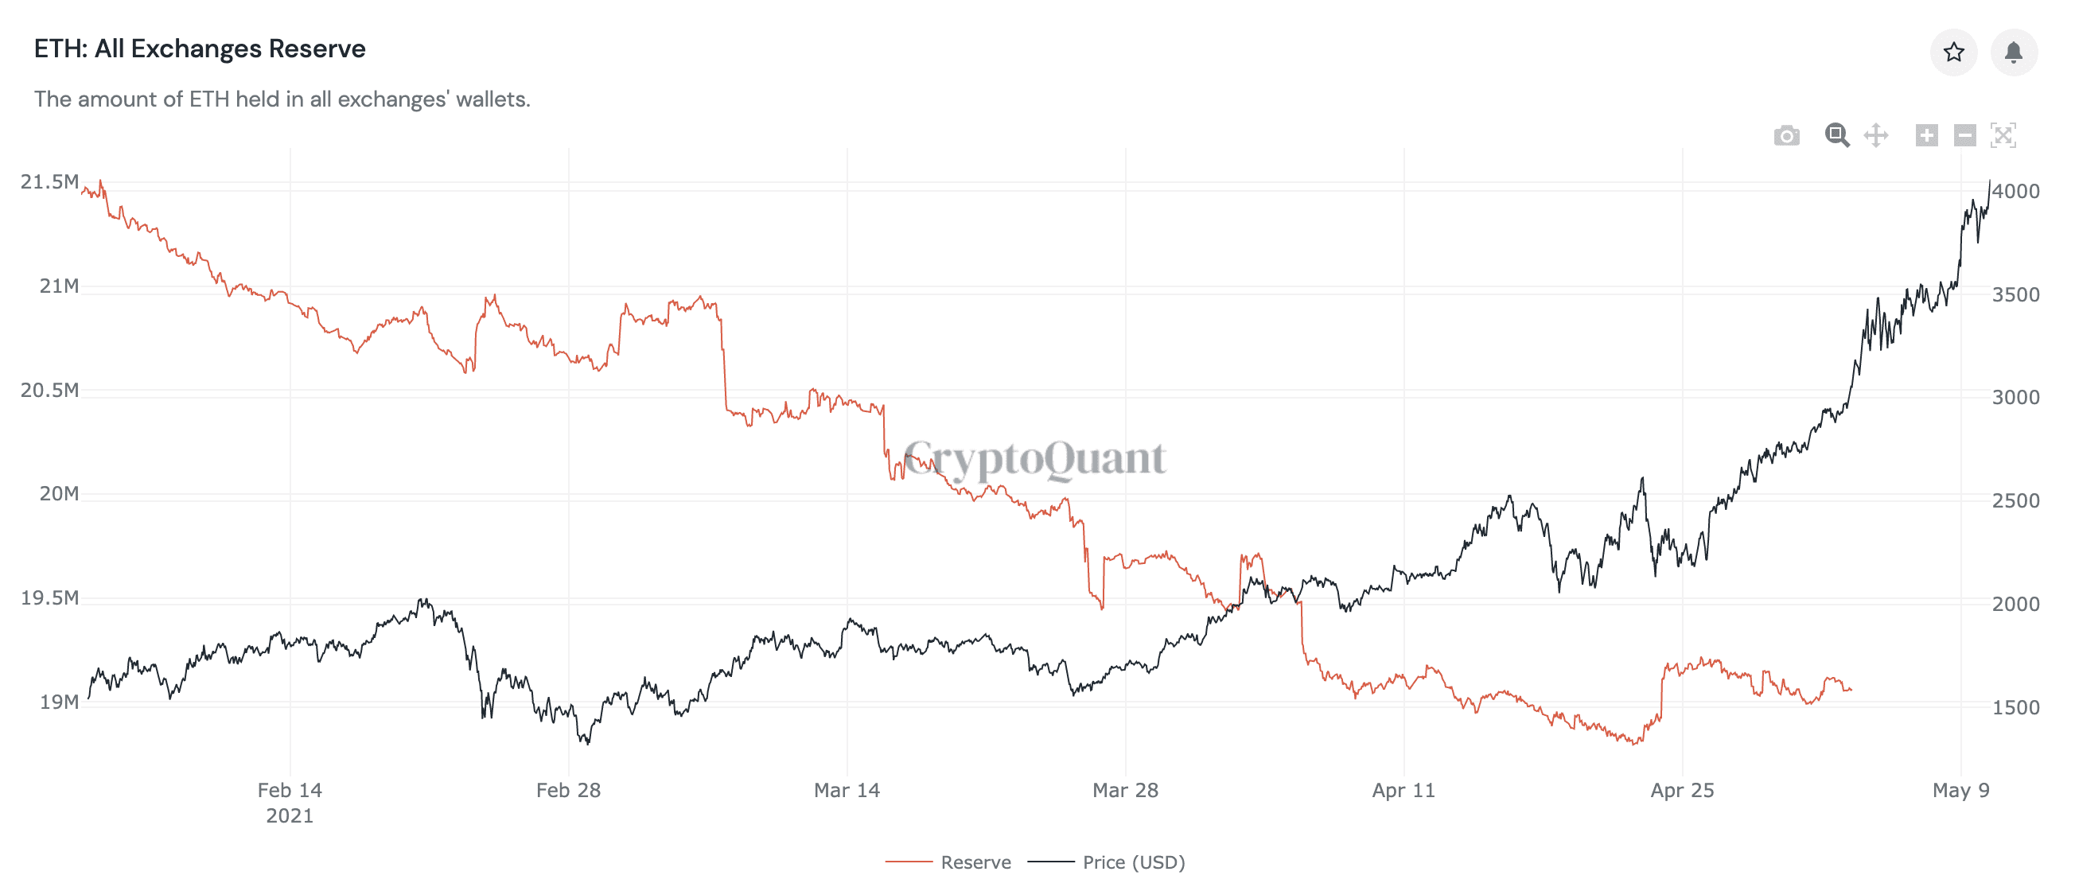Zoom in with plus icon

point(1926,135)
